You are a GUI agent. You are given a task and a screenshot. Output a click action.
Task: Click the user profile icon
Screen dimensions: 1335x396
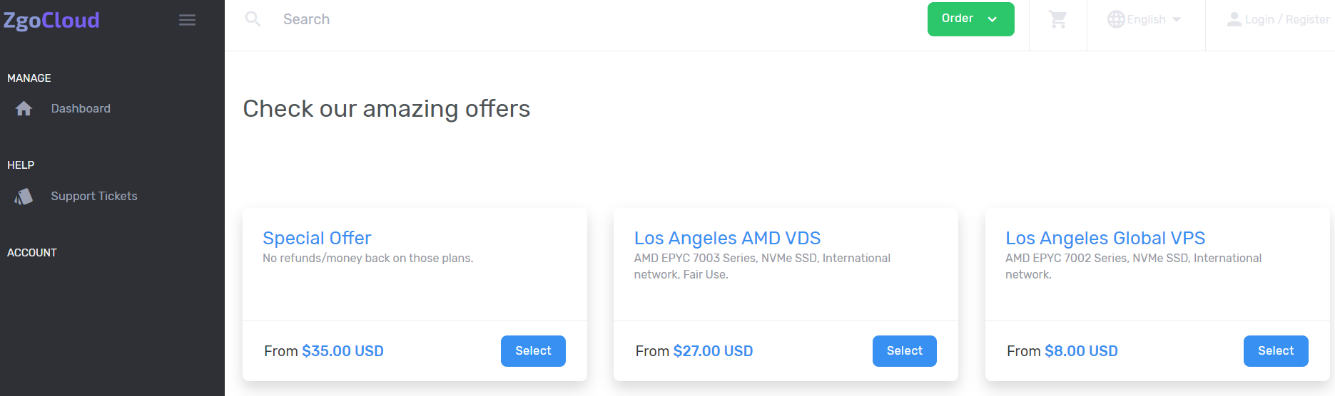[1234, 19]
